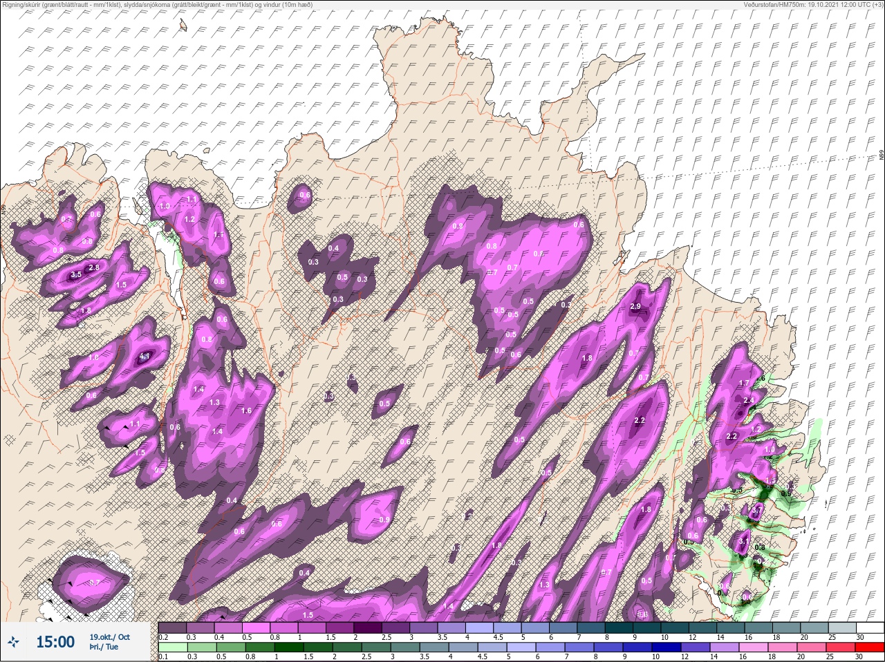The width and height of the screenshot is (885, 662).
Task: Click the weekday text "þri./ Tue"
Action: coord(103,647)
